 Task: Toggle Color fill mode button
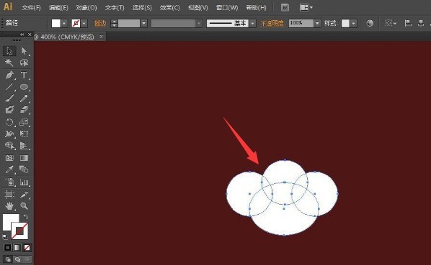(7, 248)
